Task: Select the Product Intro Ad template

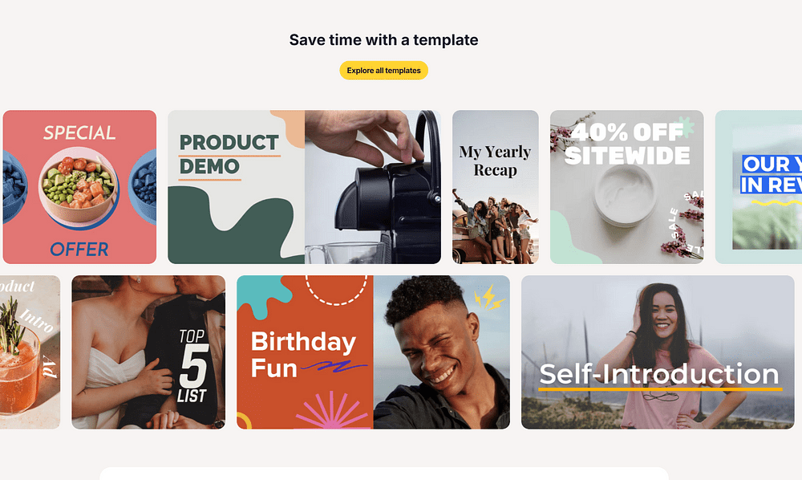Action: (30, 352)
